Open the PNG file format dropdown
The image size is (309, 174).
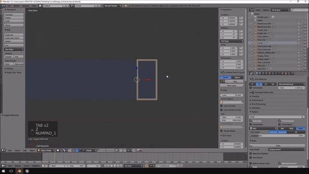click(263, 129)
